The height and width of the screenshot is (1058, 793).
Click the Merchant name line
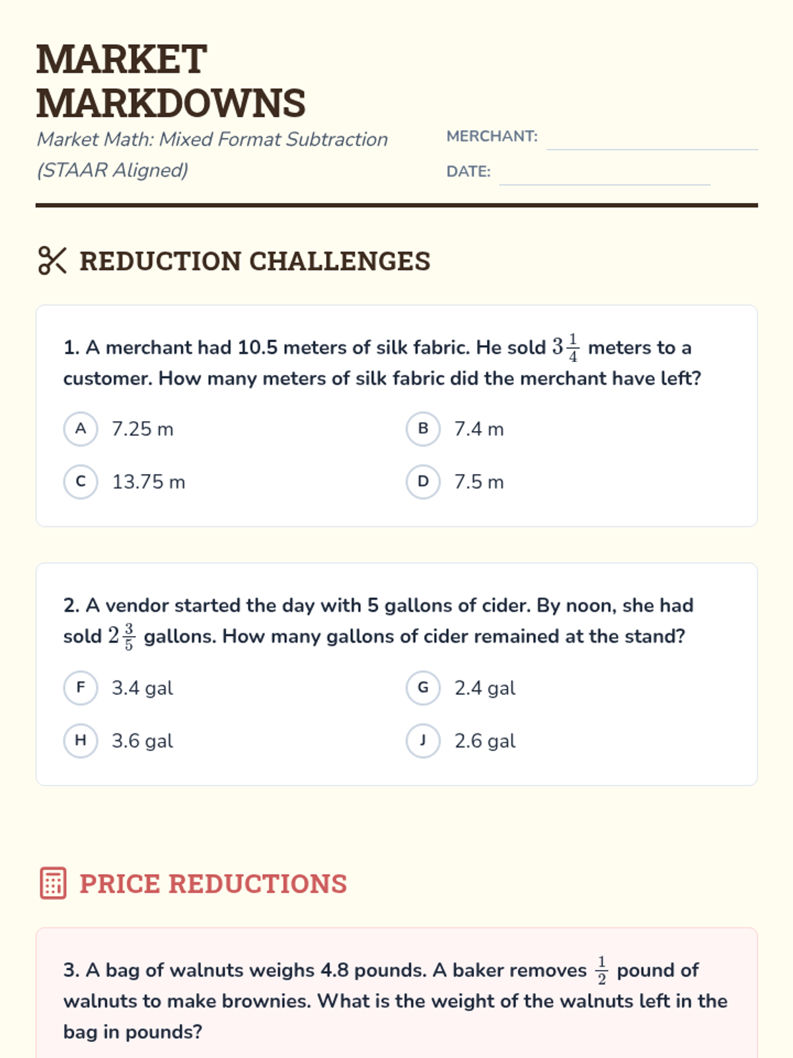tap(652, 139)
